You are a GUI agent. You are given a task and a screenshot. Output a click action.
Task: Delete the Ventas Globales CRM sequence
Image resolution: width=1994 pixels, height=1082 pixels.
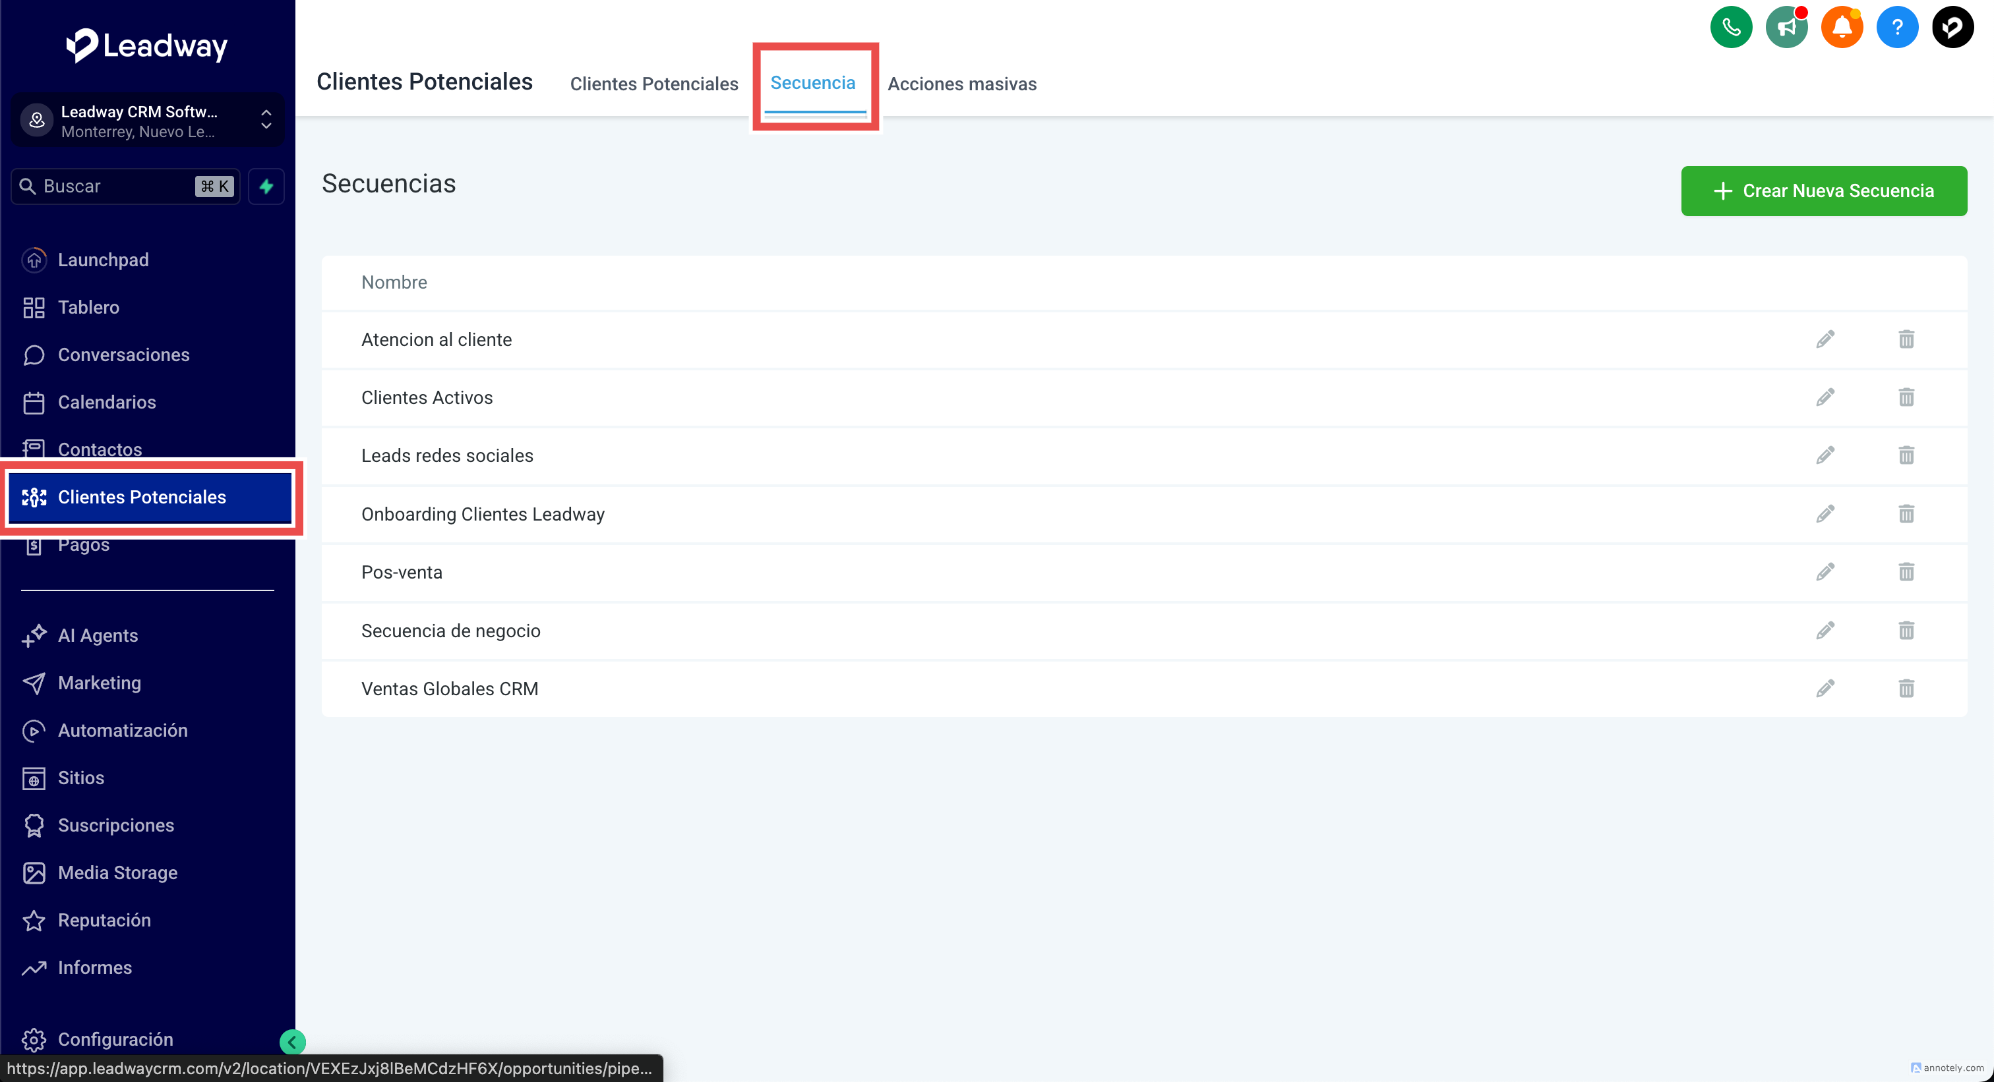(x=1906, y=689)
